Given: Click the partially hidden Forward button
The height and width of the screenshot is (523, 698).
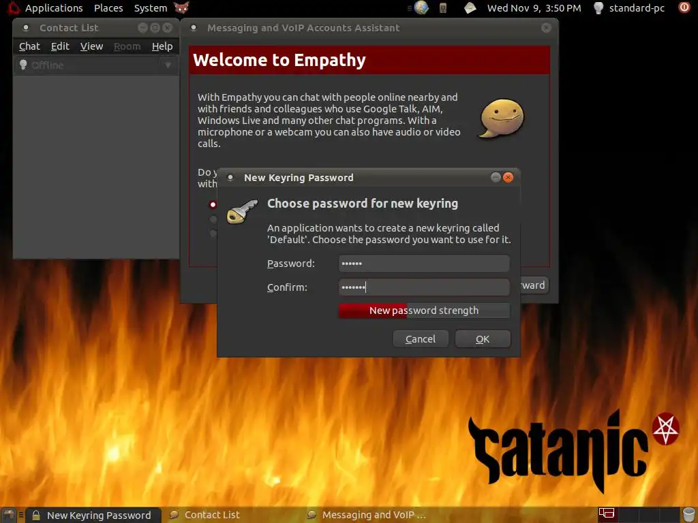Looking at the screenshot, I should pyautogui.click(x=534, y=285).
